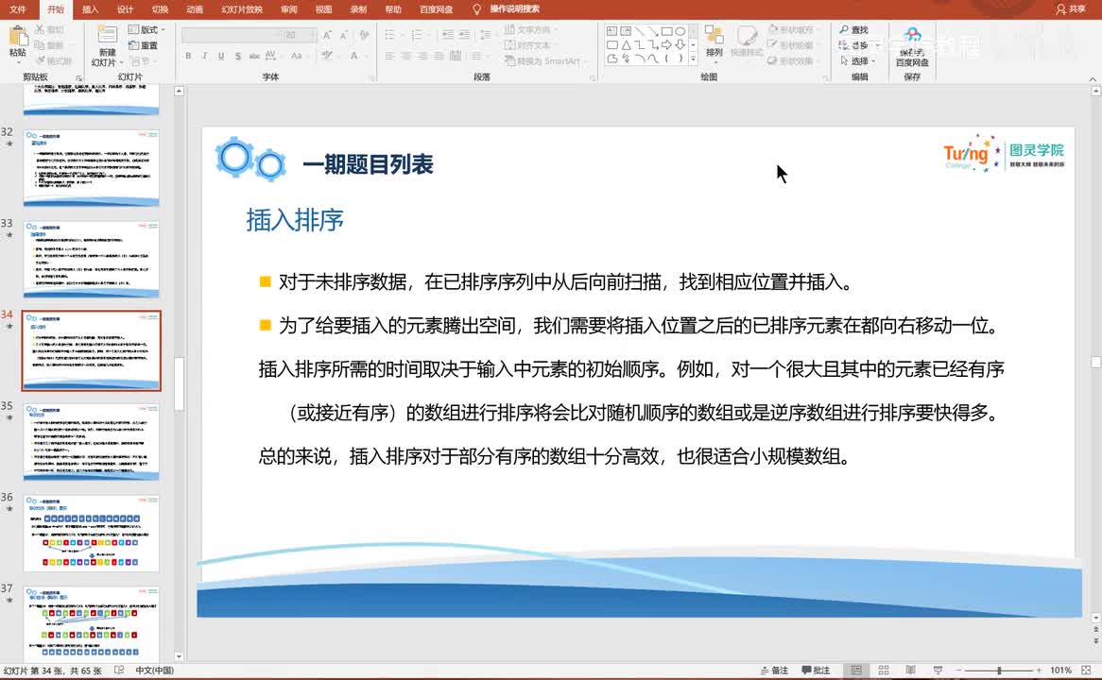Click the zoom in plus button
Image resolution: width=1102 pixels, height=680 pixels.
[1039, 671]
